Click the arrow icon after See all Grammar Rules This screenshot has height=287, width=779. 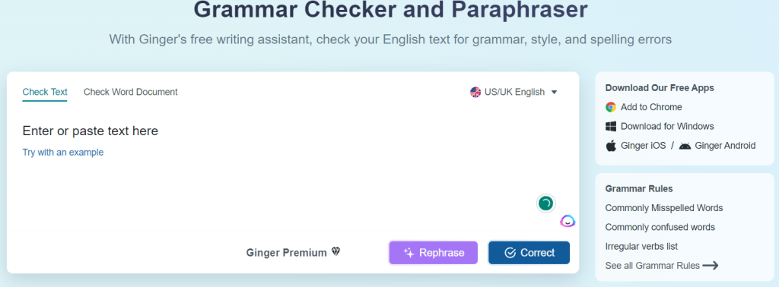point(711,266)
